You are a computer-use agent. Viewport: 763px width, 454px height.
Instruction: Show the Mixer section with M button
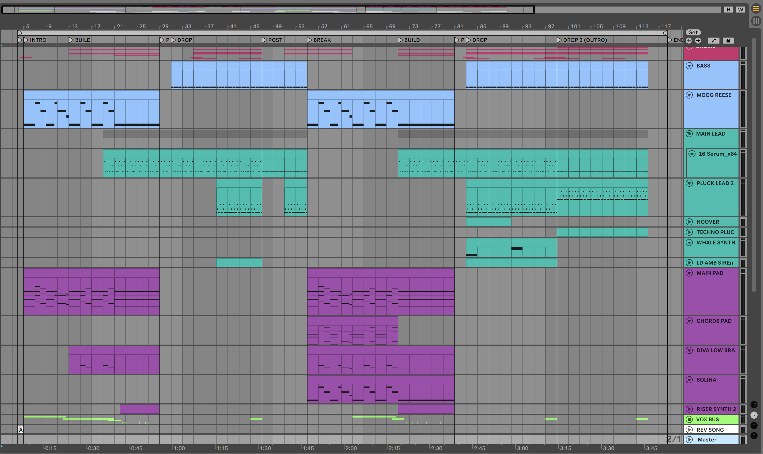click(x=754, y=425)
